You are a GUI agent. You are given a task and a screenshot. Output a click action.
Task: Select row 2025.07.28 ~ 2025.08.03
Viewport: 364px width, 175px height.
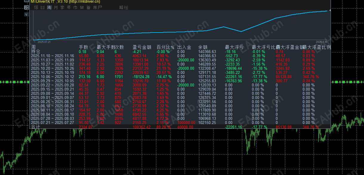pyautogui.click(x=53, y=118)
